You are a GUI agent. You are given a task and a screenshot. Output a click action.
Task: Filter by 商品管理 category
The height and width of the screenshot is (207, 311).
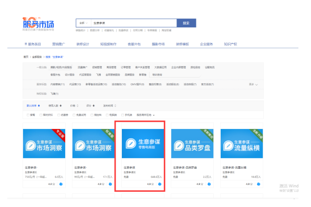111,67
